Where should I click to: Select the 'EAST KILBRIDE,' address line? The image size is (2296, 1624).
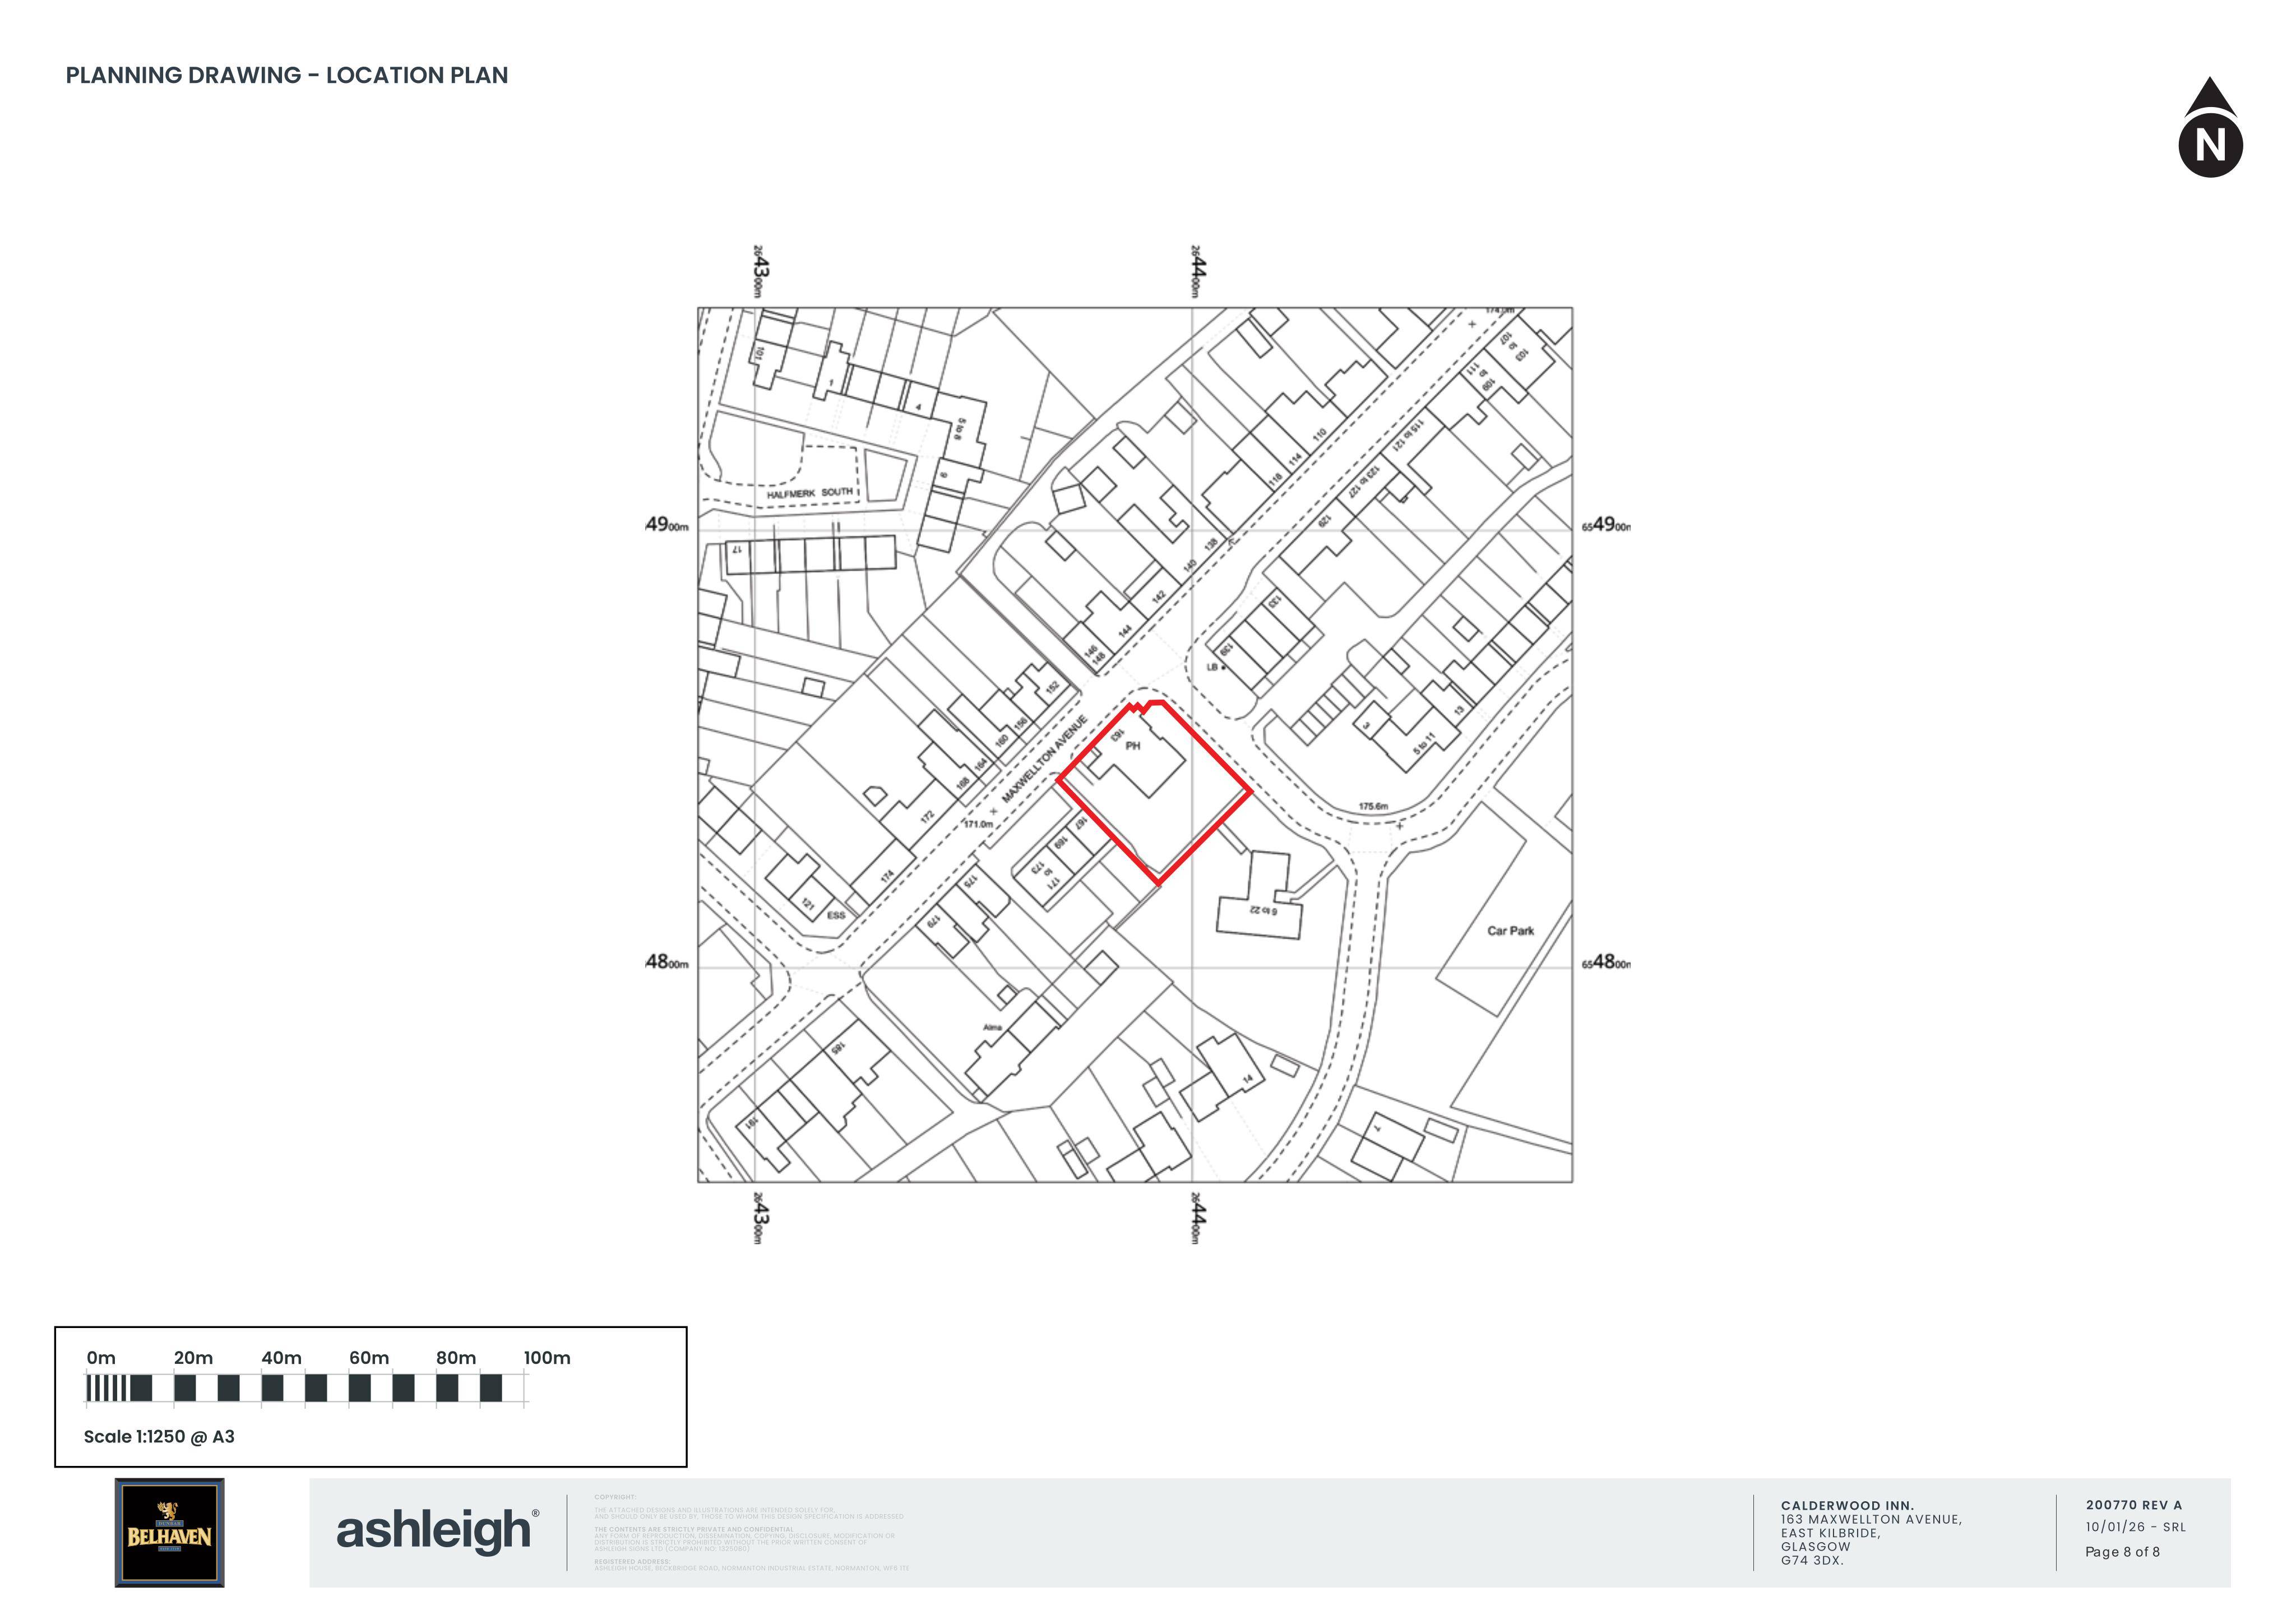click(x=1830, y=1533)
